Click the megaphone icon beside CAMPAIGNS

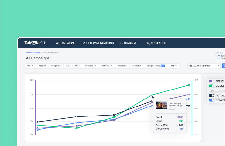point(57,43)
